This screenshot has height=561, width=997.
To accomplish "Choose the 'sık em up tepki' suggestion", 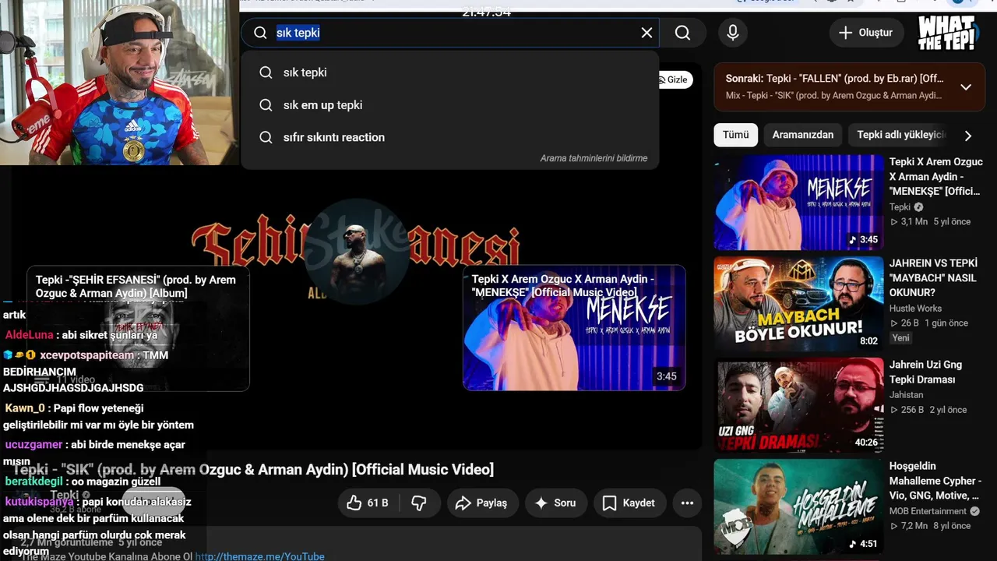I will coord(450,105).
